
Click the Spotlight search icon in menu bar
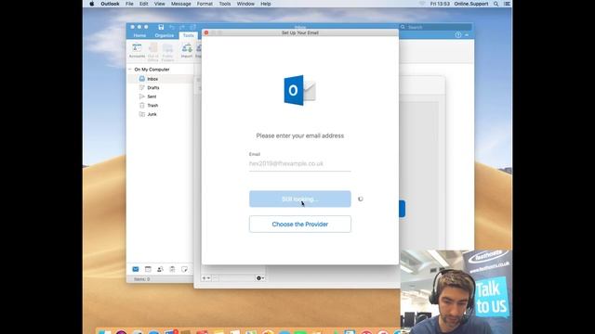[x=496, y=4]
